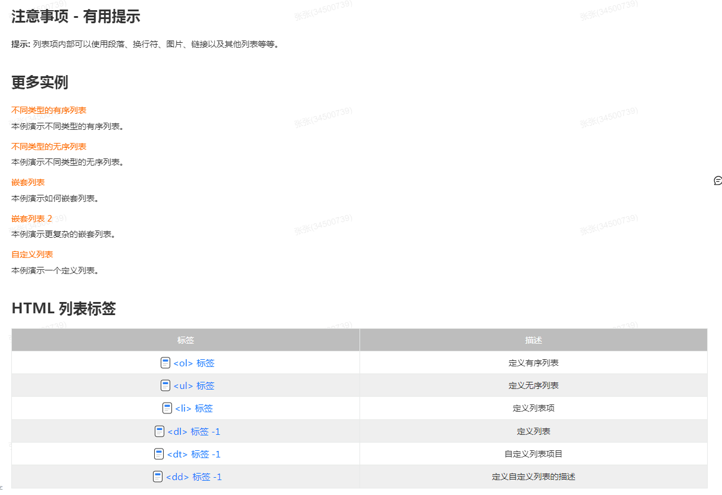Select the cell 定义自定义列表的描述
Image resolution: width=722 pixels, height=495 pixels.
tap(534, 477)
